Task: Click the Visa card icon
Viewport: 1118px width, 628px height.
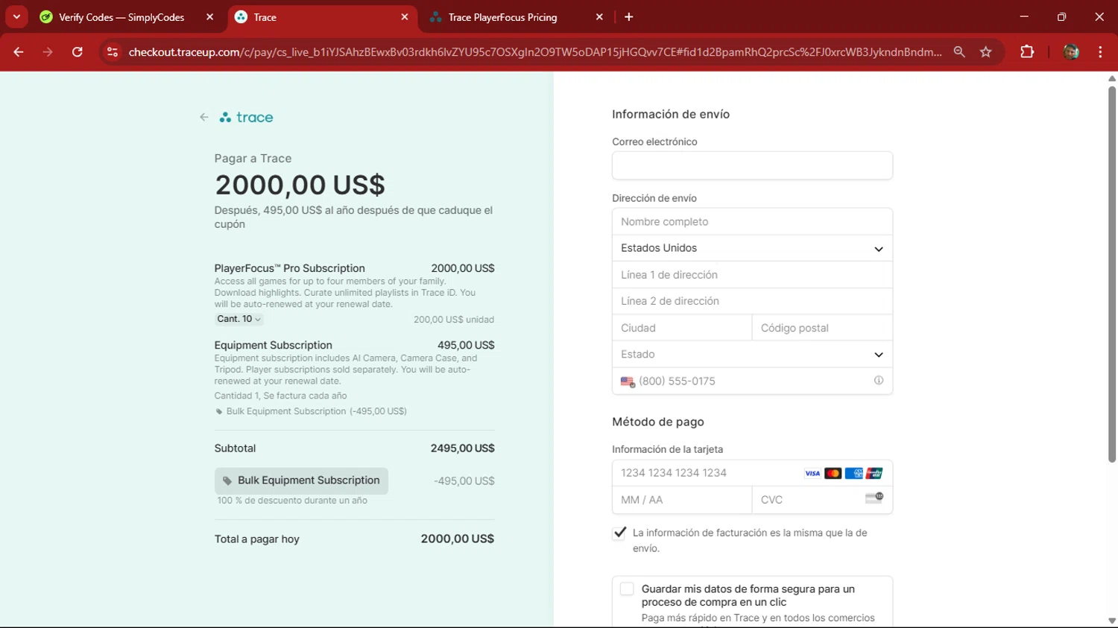Action: click(x=812, y=473)
